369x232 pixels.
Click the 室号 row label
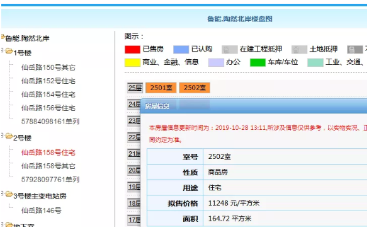[x=190, y=157]
